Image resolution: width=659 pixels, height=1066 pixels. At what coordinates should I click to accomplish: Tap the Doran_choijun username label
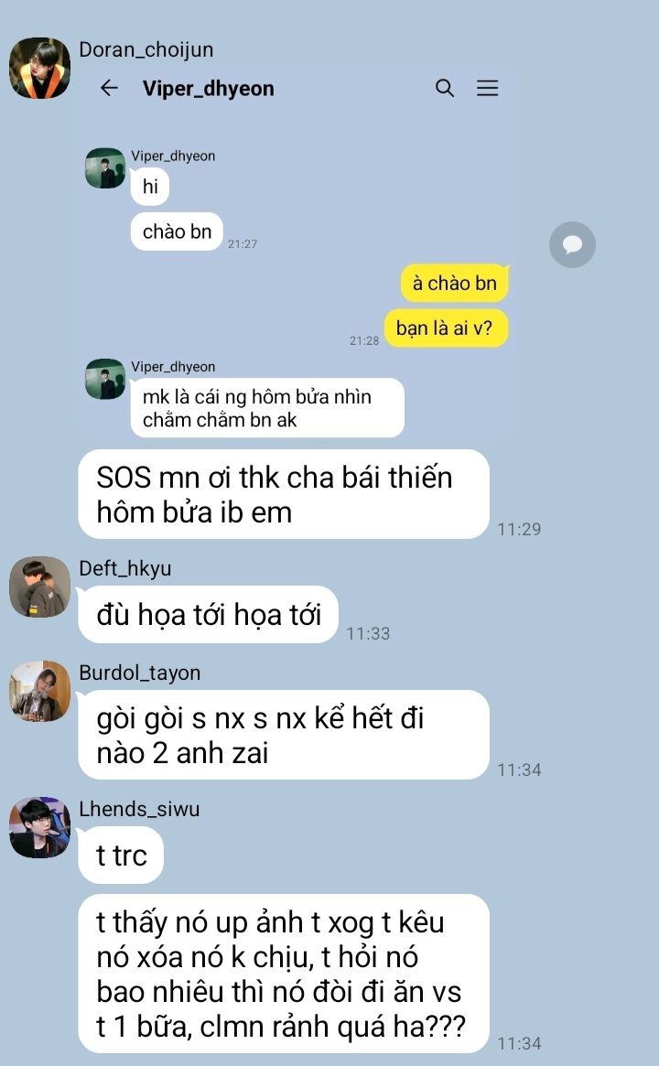point(146,49)
